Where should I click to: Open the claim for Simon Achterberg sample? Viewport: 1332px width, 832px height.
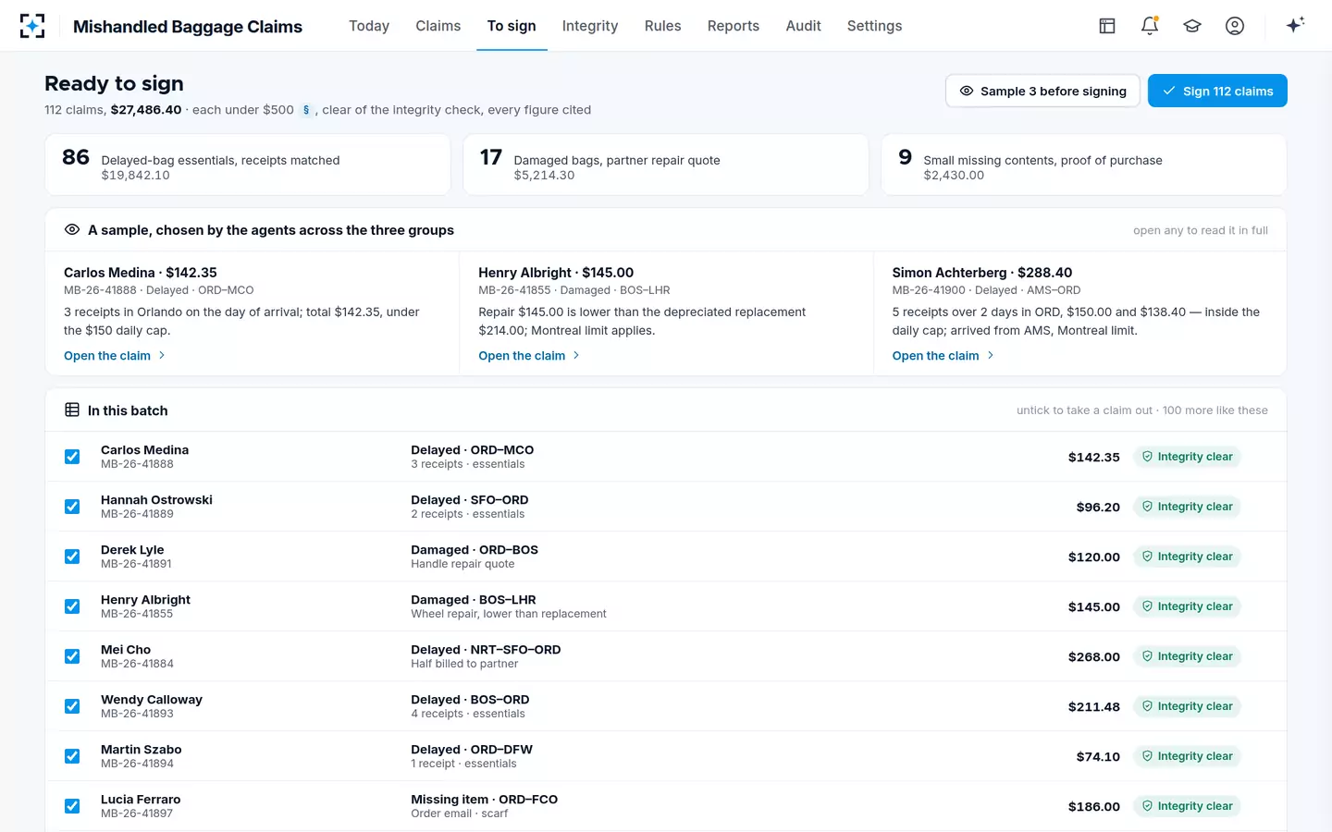click(943, 356)
